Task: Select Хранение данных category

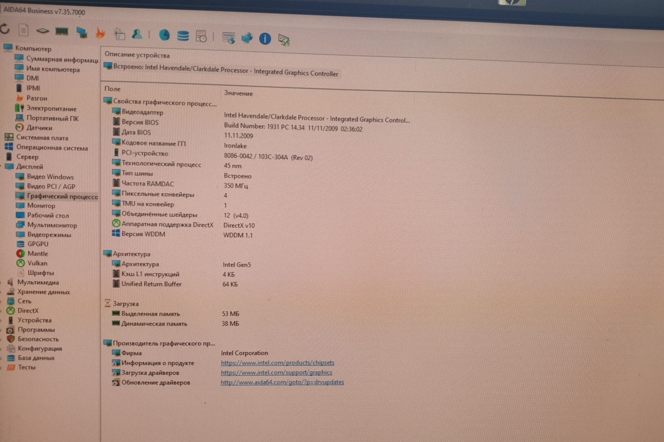Action: [39, 292]
